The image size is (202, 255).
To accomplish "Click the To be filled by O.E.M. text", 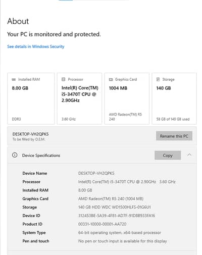I will point(29,139).
